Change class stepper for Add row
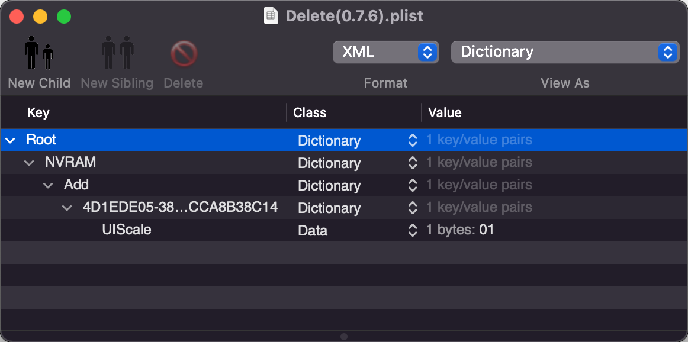This screenshot has width=688, height=342. pos(413,185)
